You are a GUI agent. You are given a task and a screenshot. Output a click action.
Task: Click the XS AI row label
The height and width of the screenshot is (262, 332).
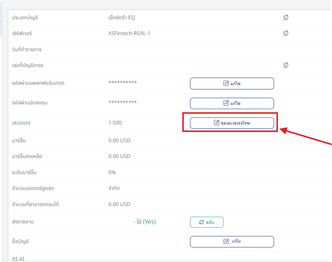[19, 259]
